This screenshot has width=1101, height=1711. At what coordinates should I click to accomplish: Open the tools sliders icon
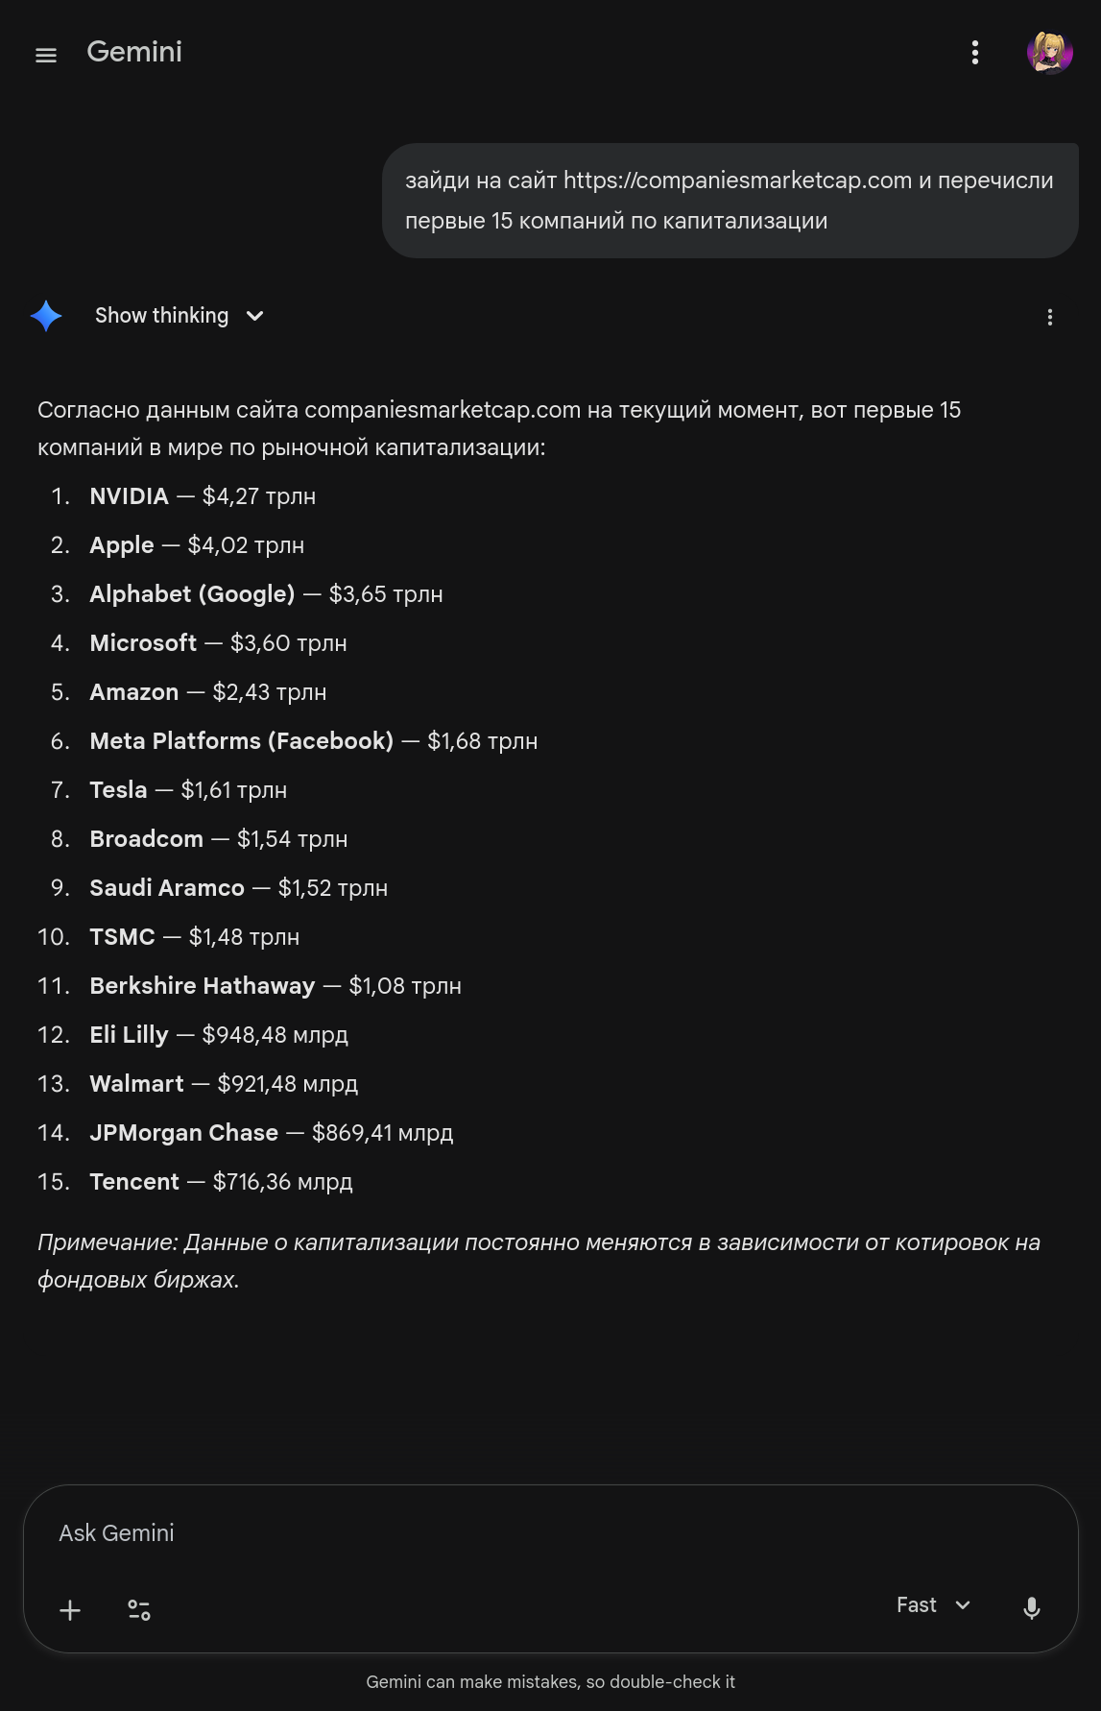139,1610
